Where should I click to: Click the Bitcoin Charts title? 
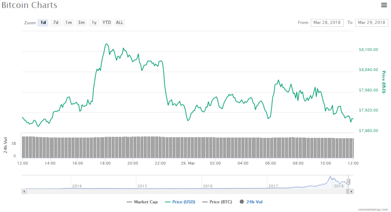click(x=29, y=5)
